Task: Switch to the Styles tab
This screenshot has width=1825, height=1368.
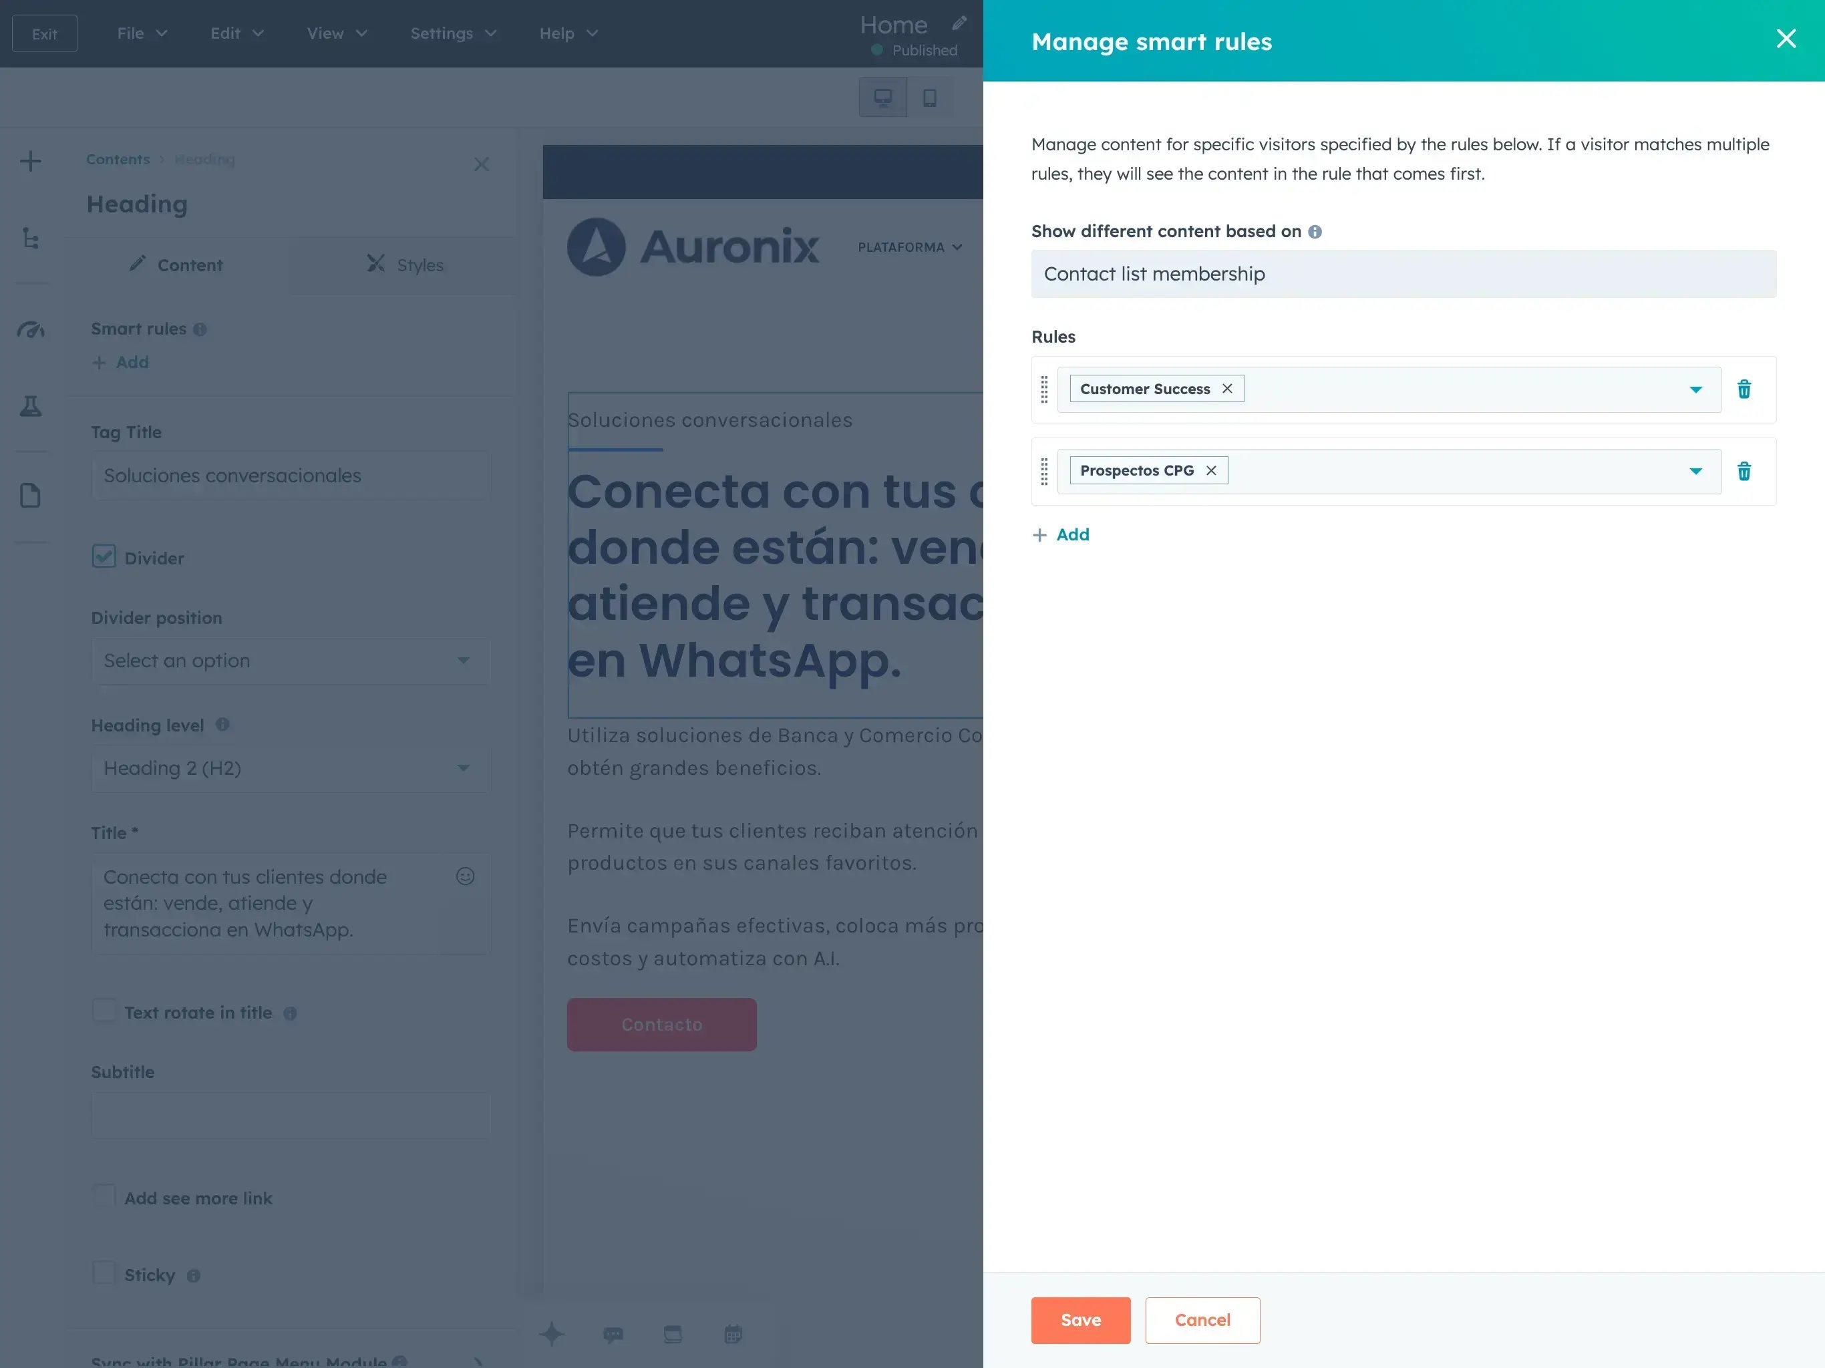Action: (404, 265)
